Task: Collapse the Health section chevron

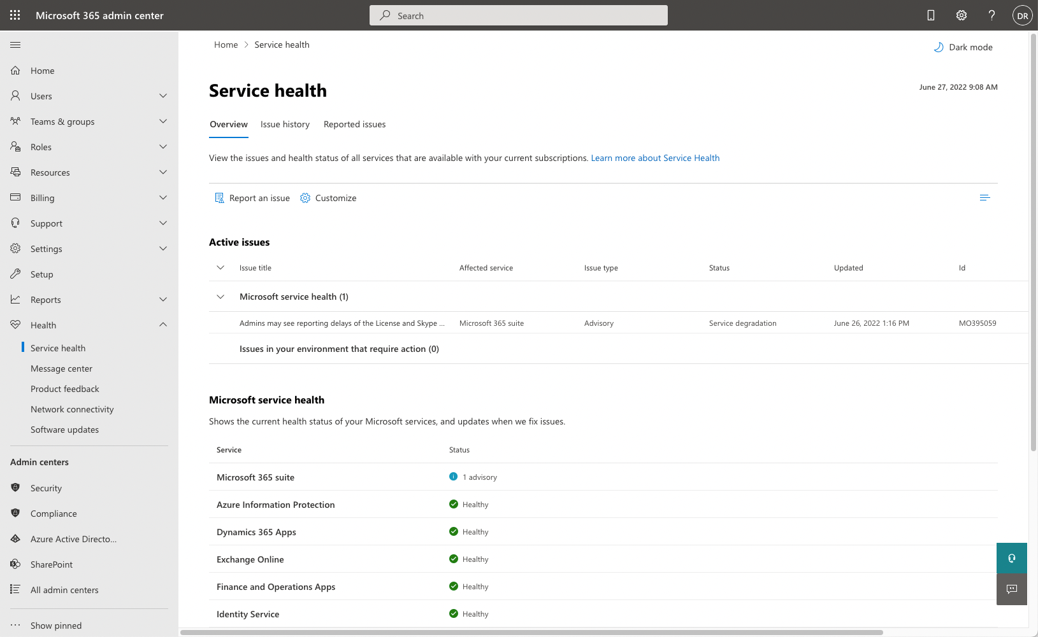Action: (x=163, y=325)
